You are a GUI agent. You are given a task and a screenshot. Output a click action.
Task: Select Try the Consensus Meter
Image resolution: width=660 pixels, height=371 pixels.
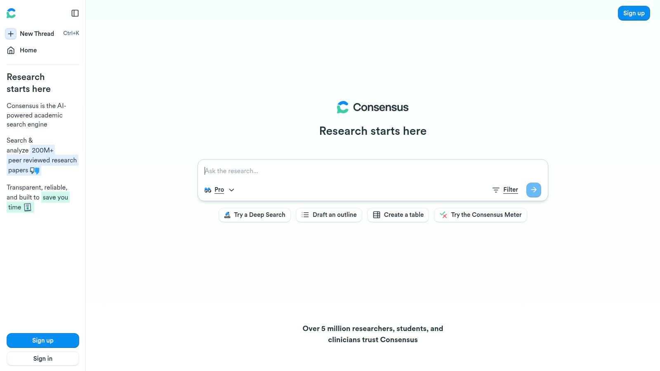(x=481, y=215)
